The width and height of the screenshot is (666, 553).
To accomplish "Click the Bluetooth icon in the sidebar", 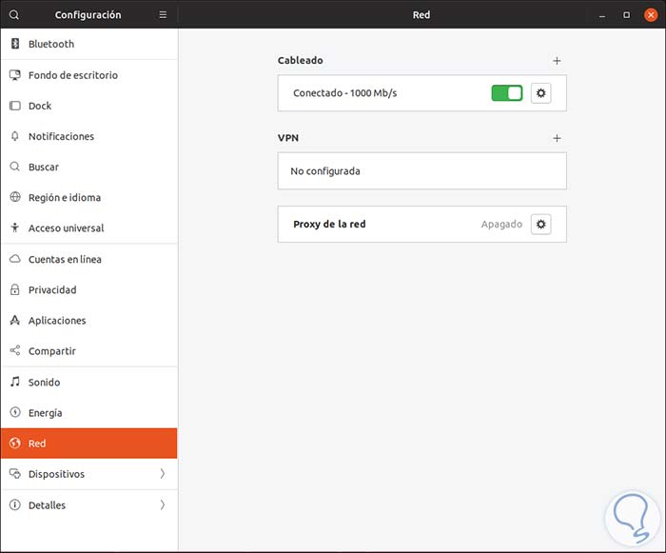I will click(x=14, y=44).
